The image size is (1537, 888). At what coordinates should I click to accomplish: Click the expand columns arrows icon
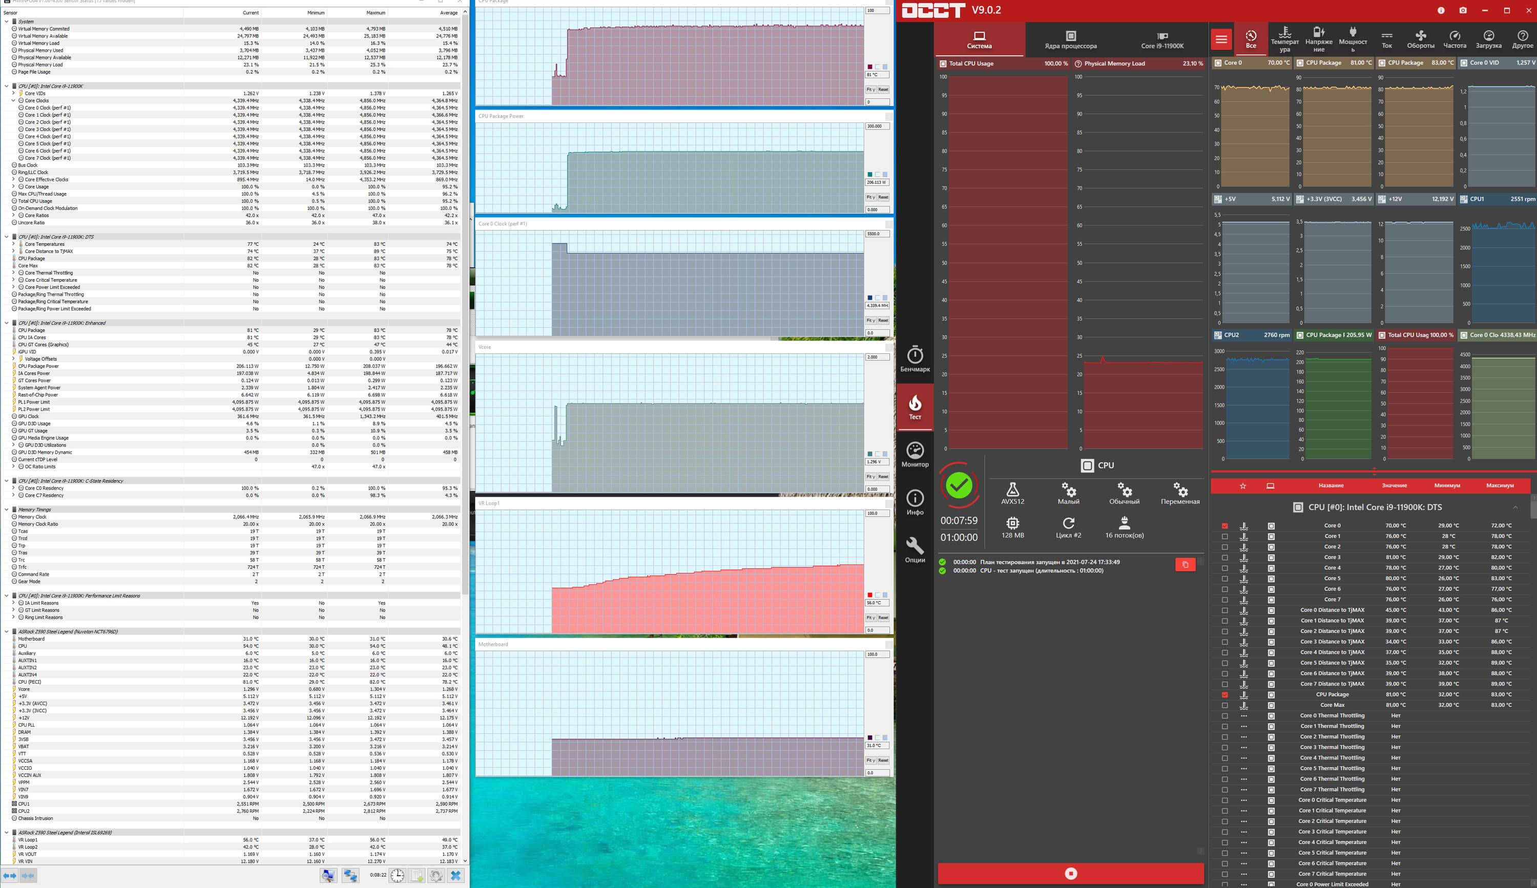[10, 876]
